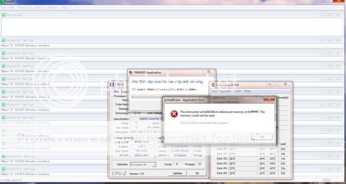
Task: Open the Help menu in Core Temp
Action: (x=247, y=91)
